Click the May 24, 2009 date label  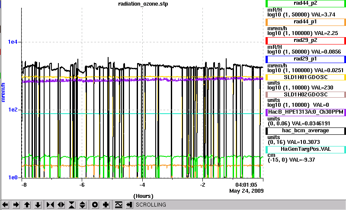[246, 191]
